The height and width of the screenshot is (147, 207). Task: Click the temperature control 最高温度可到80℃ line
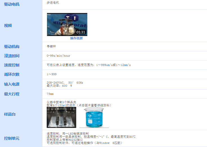[x=91, y=137]
